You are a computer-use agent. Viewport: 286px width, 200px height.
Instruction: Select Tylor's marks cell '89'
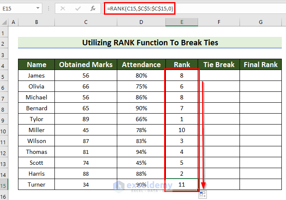86,119
